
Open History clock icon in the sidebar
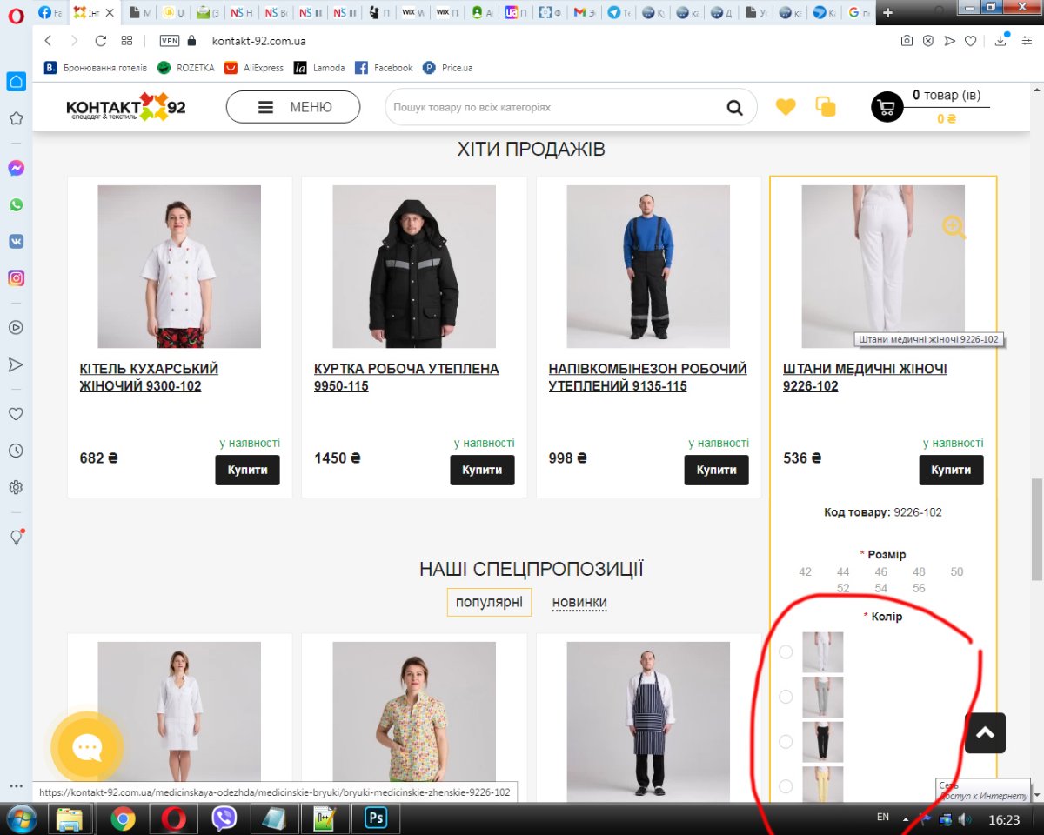16,451
